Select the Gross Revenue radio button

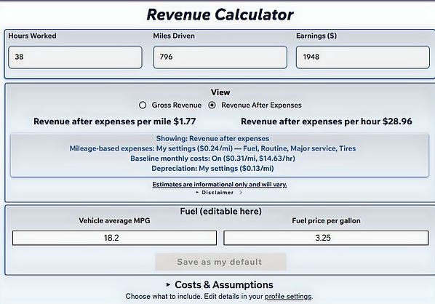(x=143, y=105)
